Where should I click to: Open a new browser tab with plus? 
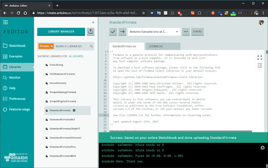[x=57, y=5]
